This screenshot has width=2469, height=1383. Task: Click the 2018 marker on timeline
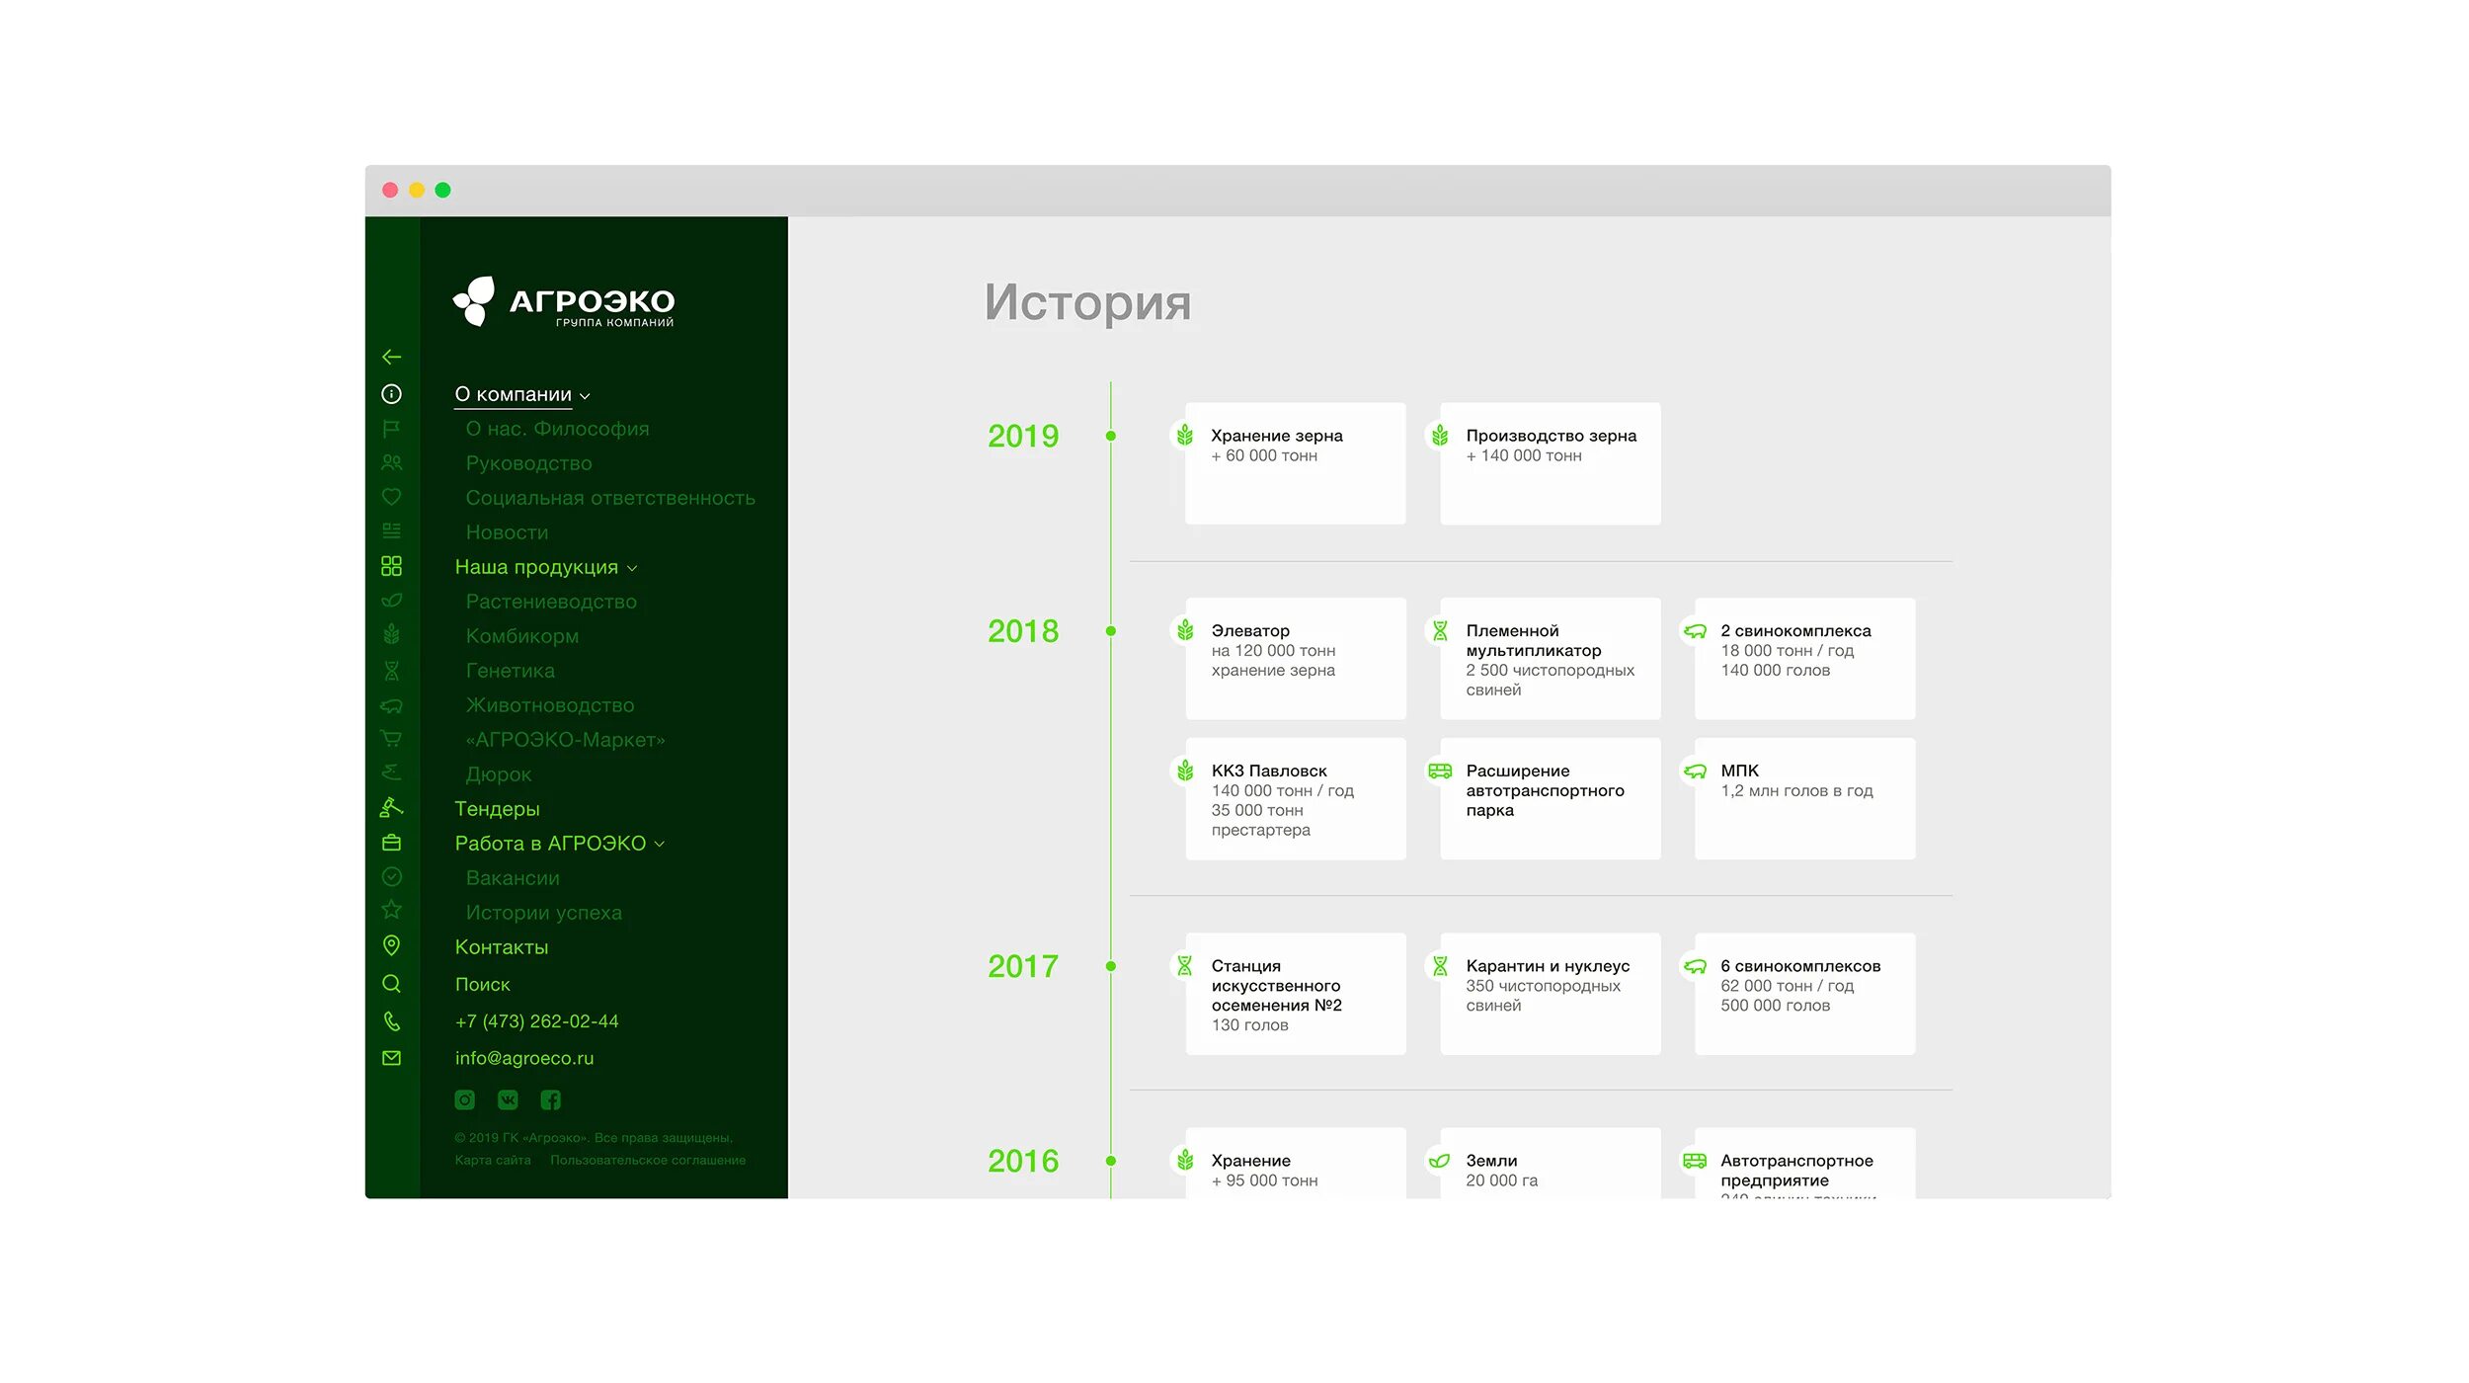click(1111, 631)
